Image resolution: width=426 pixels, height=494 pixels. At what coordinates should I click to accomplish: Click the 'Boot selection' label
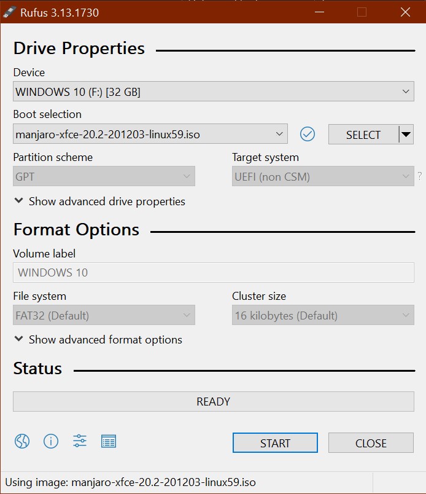coord(47,114)
